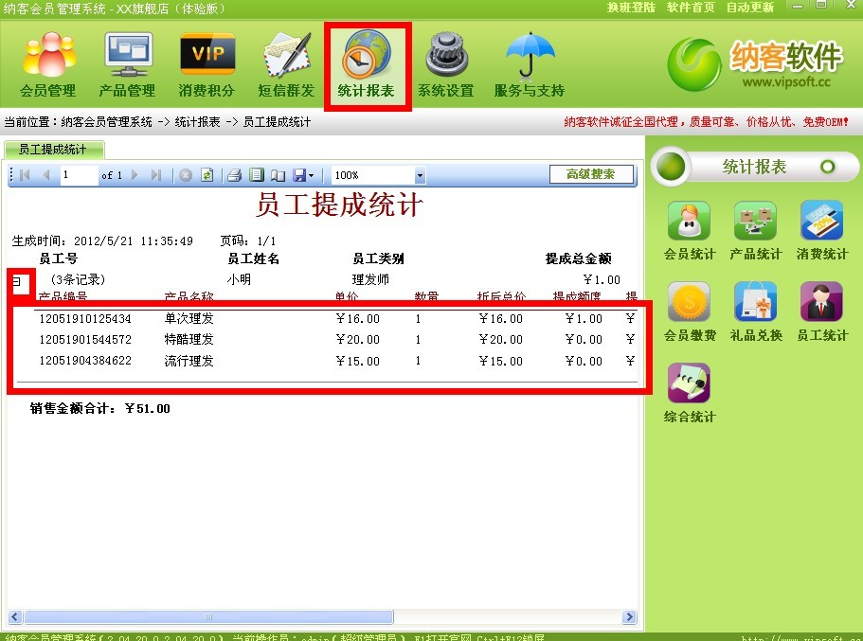This screenshot has height=641, width=863.
Task: Click the horizontal scrollbar right arrow
Action: coord(630,617)
